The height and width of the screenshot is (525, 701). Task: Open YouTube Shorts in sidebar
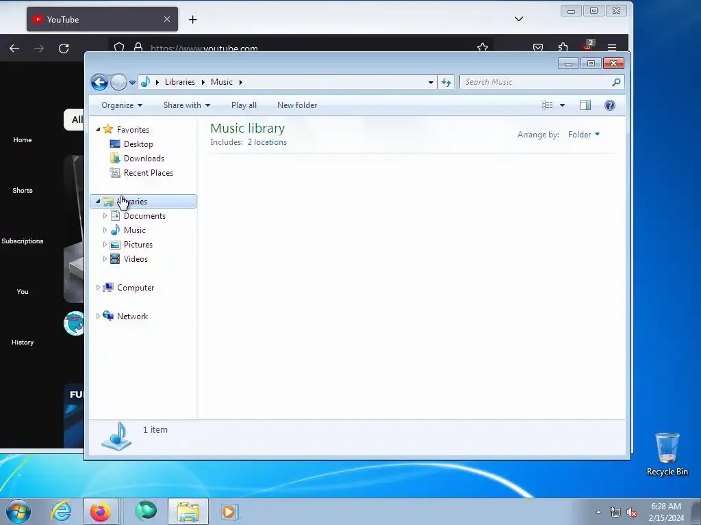tap(23, 190)
